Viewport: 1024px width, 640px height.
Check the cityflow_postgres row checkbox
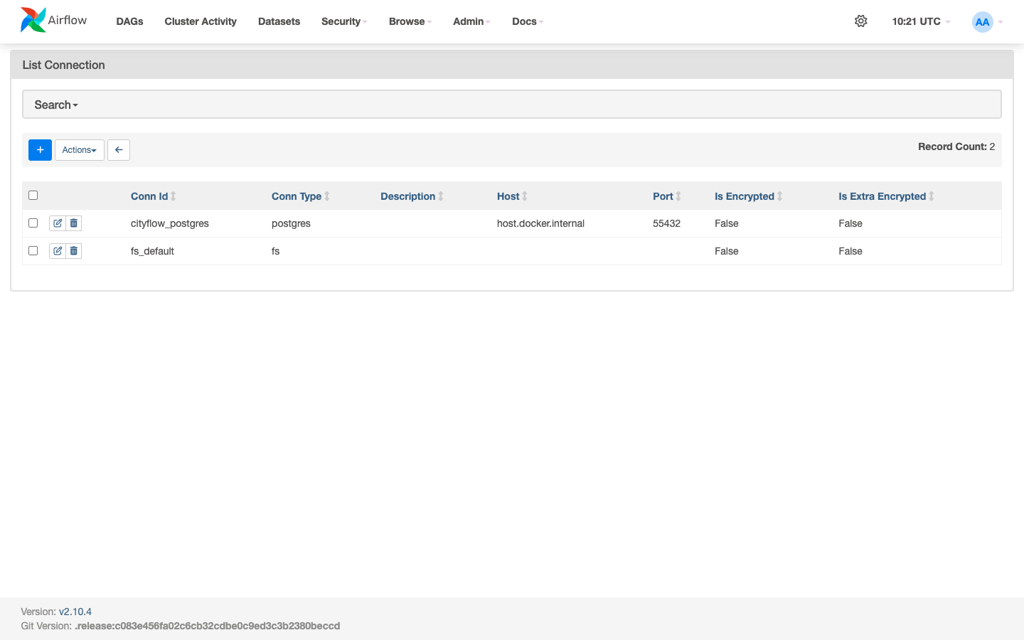(33, 223)
